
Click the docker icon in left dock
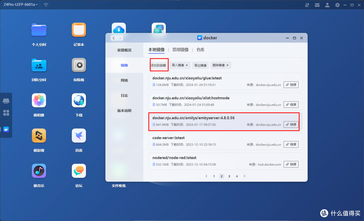[x=6, y=129]
